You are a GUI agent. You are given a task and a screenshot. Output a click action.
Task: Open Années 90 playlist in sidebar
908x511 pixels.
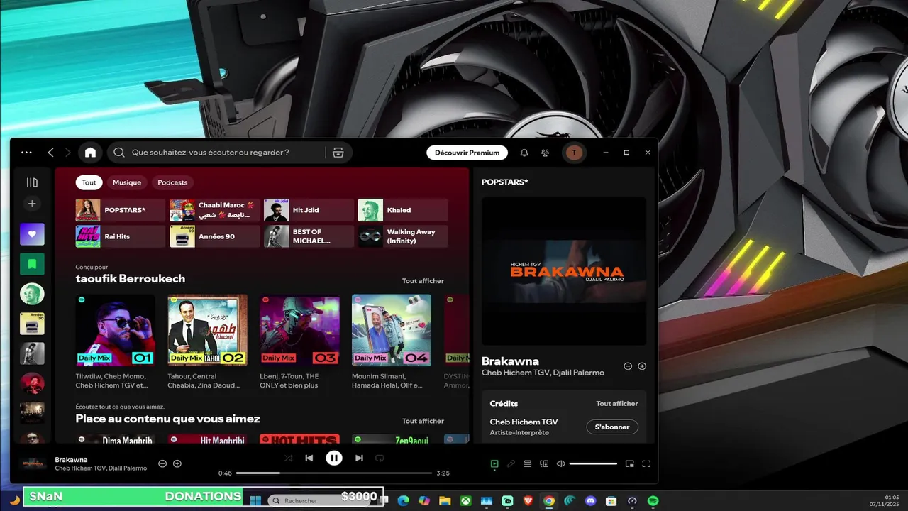(32, 324)
